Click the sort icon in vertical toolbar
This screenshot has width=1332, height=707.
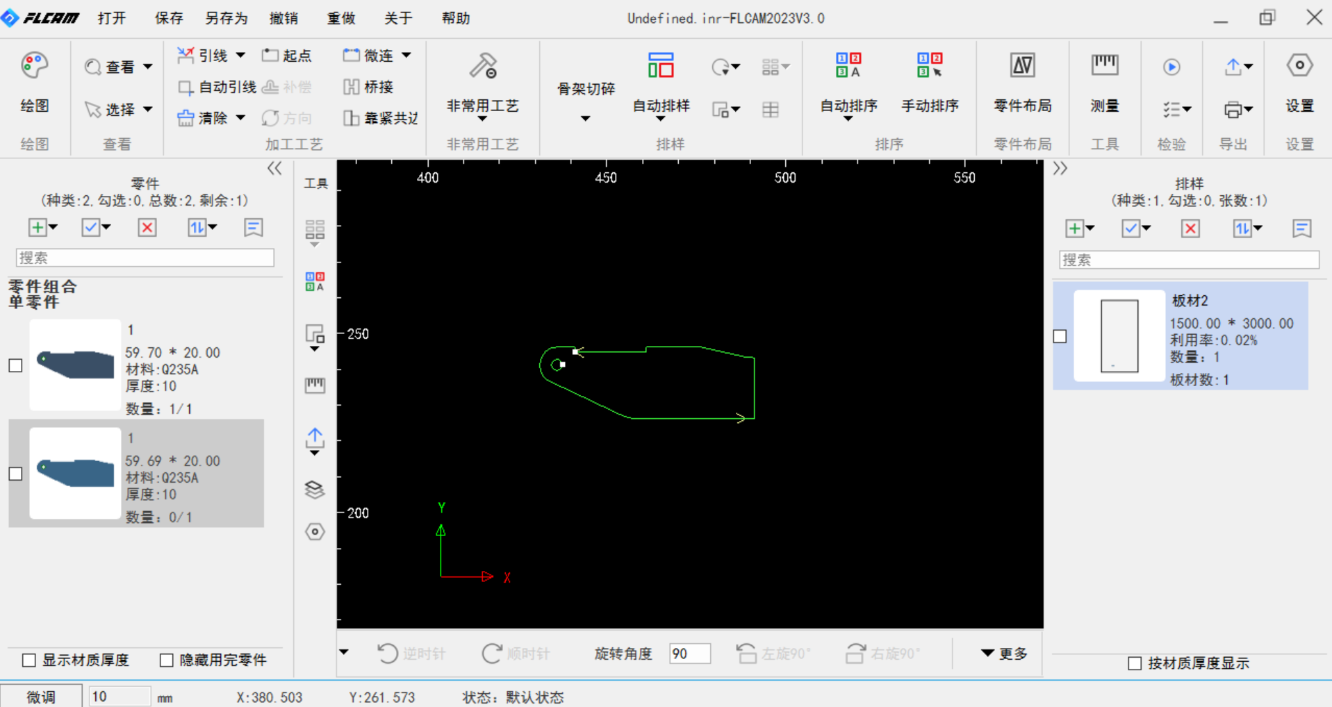coord(315,281)
